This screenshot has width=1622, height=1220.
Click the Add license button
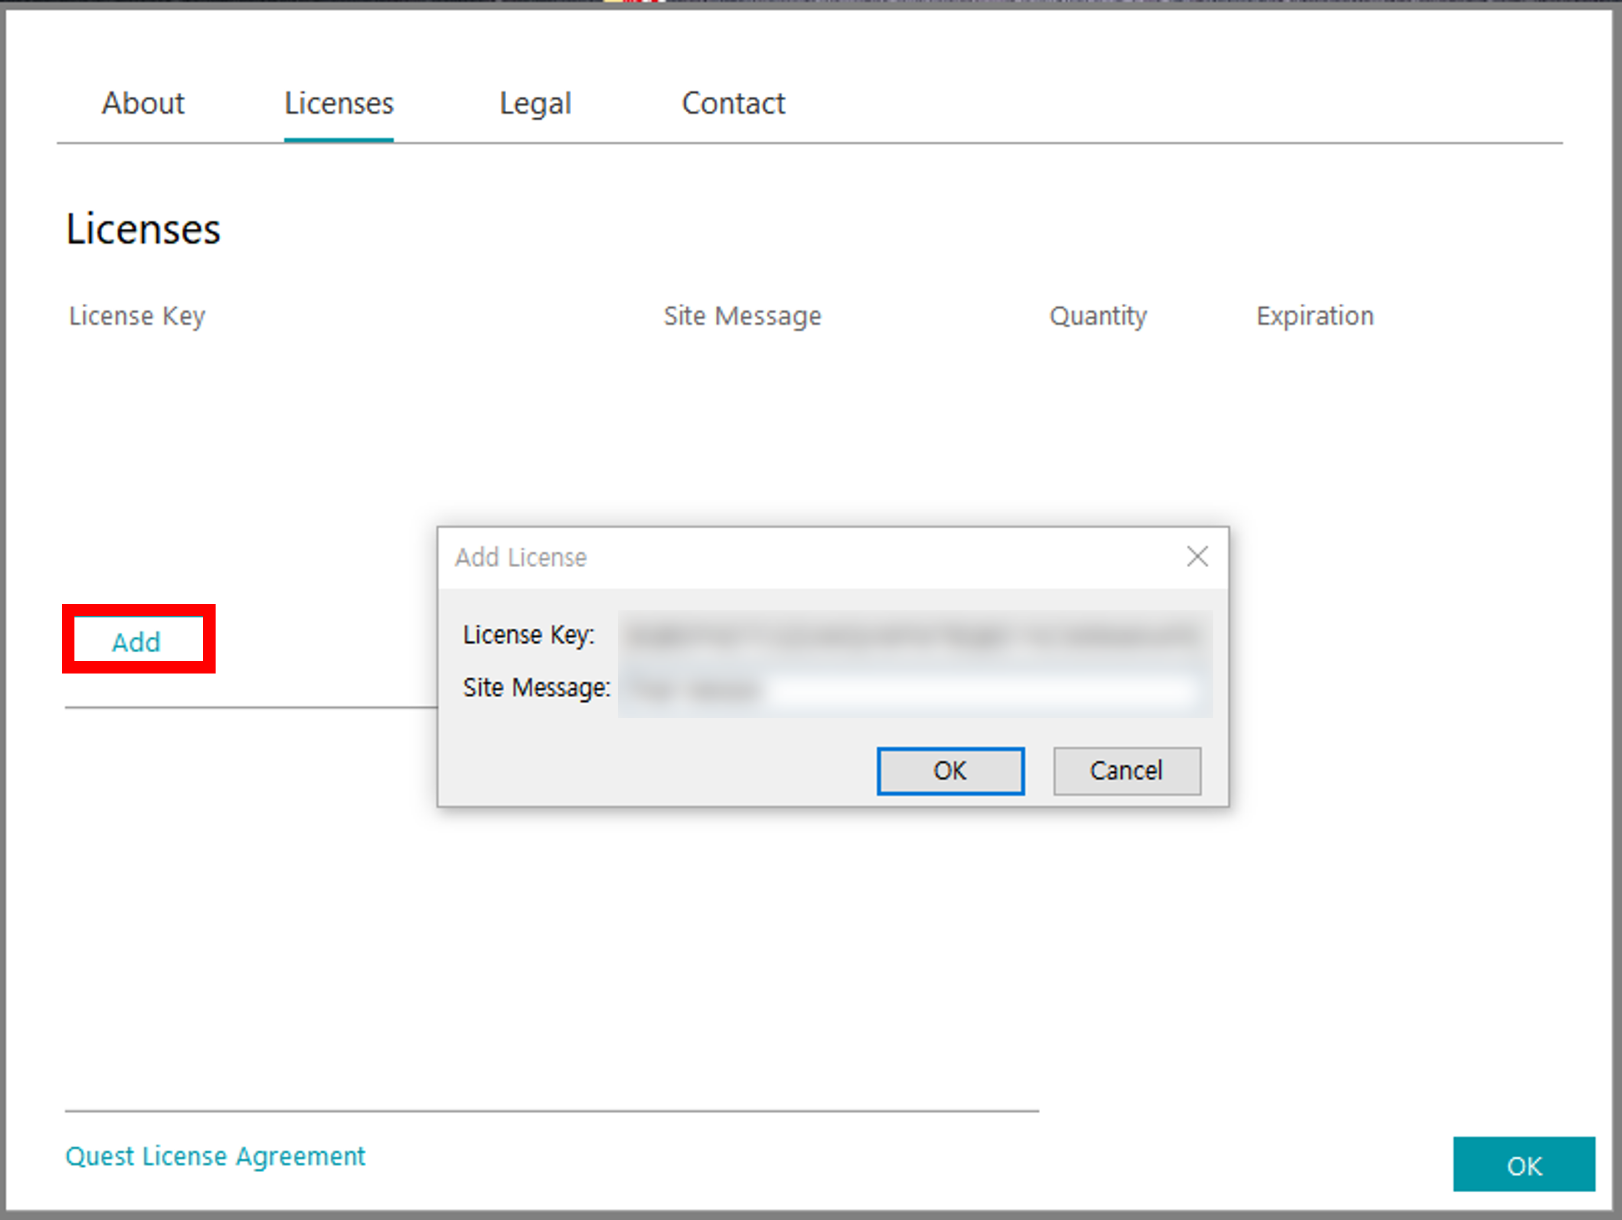137,641
